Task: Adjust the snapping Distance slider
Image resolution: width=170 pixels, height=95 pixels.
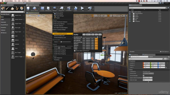Action: (x=65, y=48)
